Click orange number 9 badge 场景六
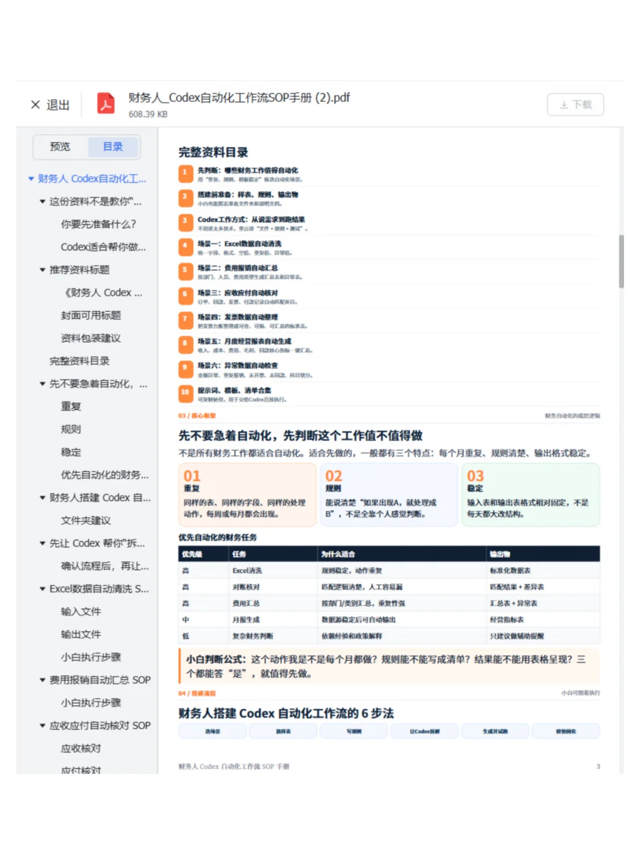The image size is (640, 854). pyautogui.click(x=185, y=368)
